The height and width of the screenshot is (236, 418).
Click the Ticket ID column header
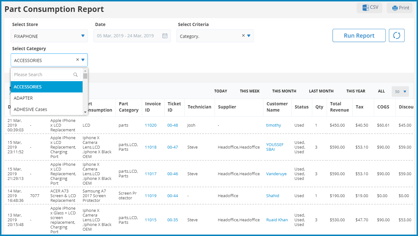(174, 107)
